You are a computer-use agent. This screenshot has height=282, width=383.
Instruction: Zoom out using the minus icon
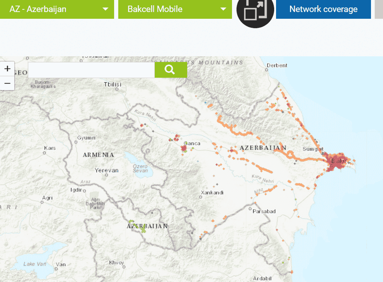(8, 83)
